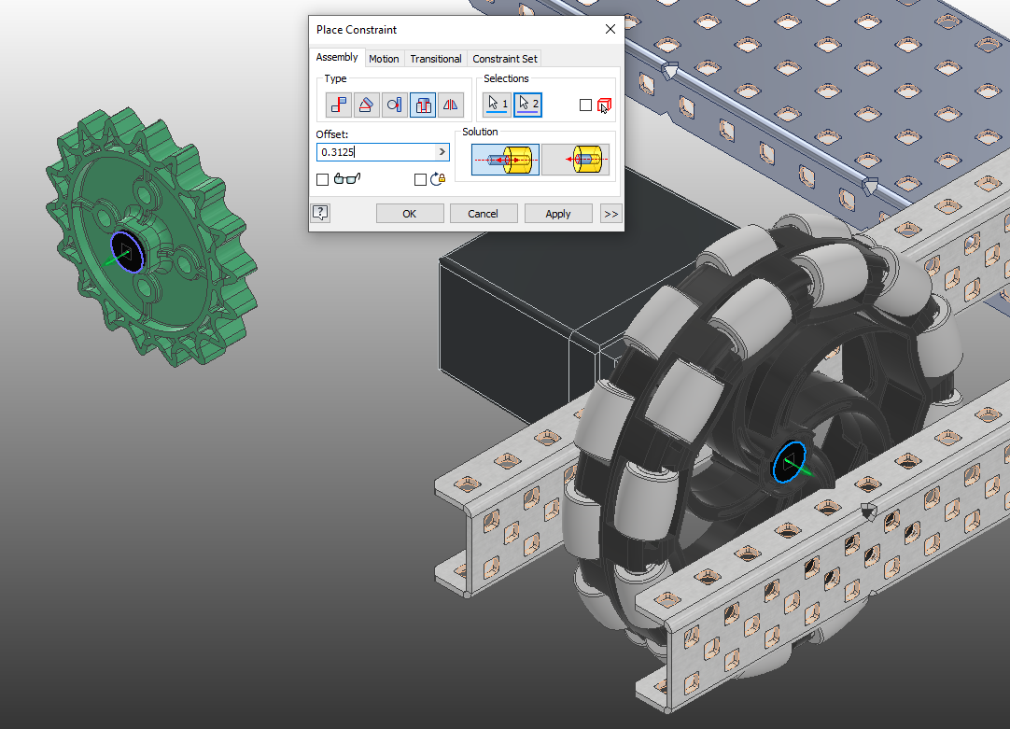The image size is (1010, 729).
Task: Activate the second selection button
Action: coord(527,105)
